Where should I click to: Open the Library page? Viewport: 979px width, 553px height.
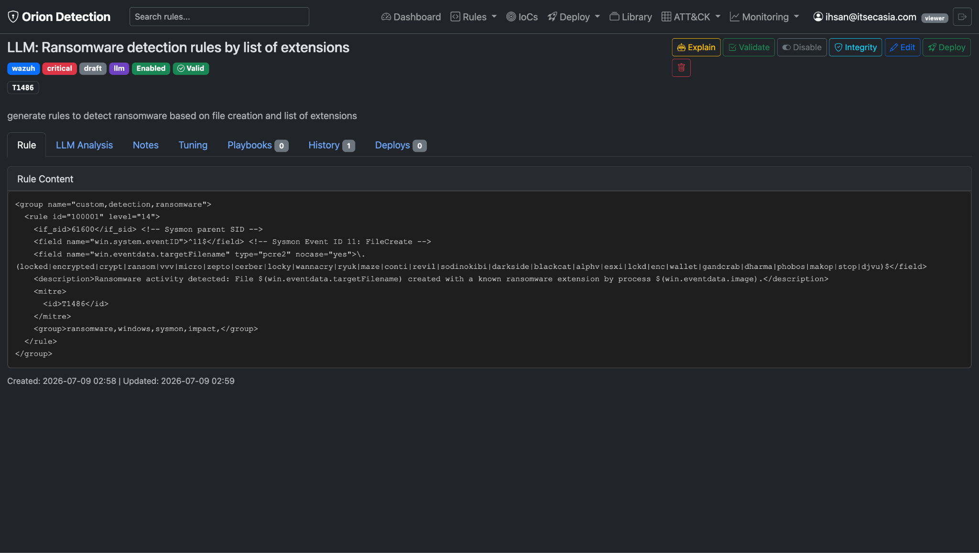631,17
